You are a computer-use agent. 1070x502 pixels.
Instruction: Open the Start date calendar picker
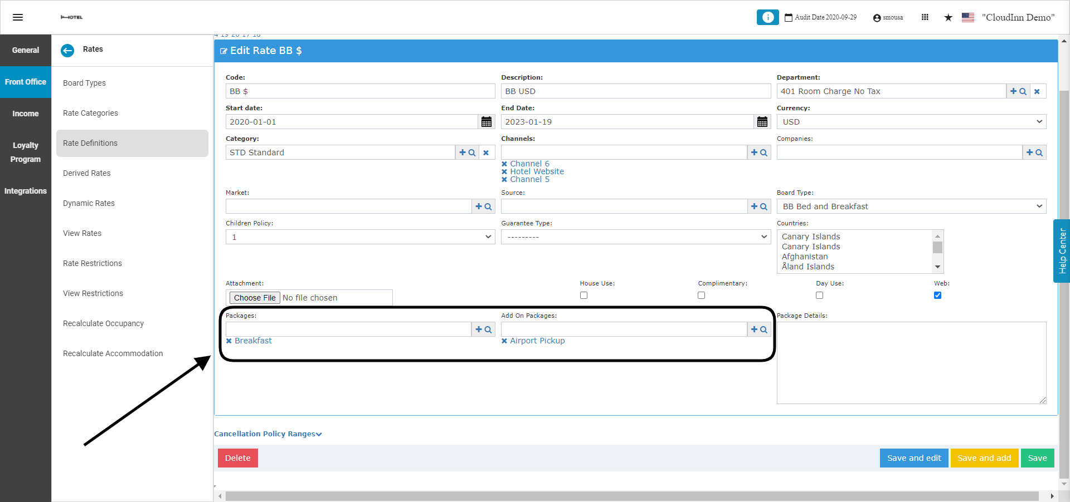click(x=487, y=122)
